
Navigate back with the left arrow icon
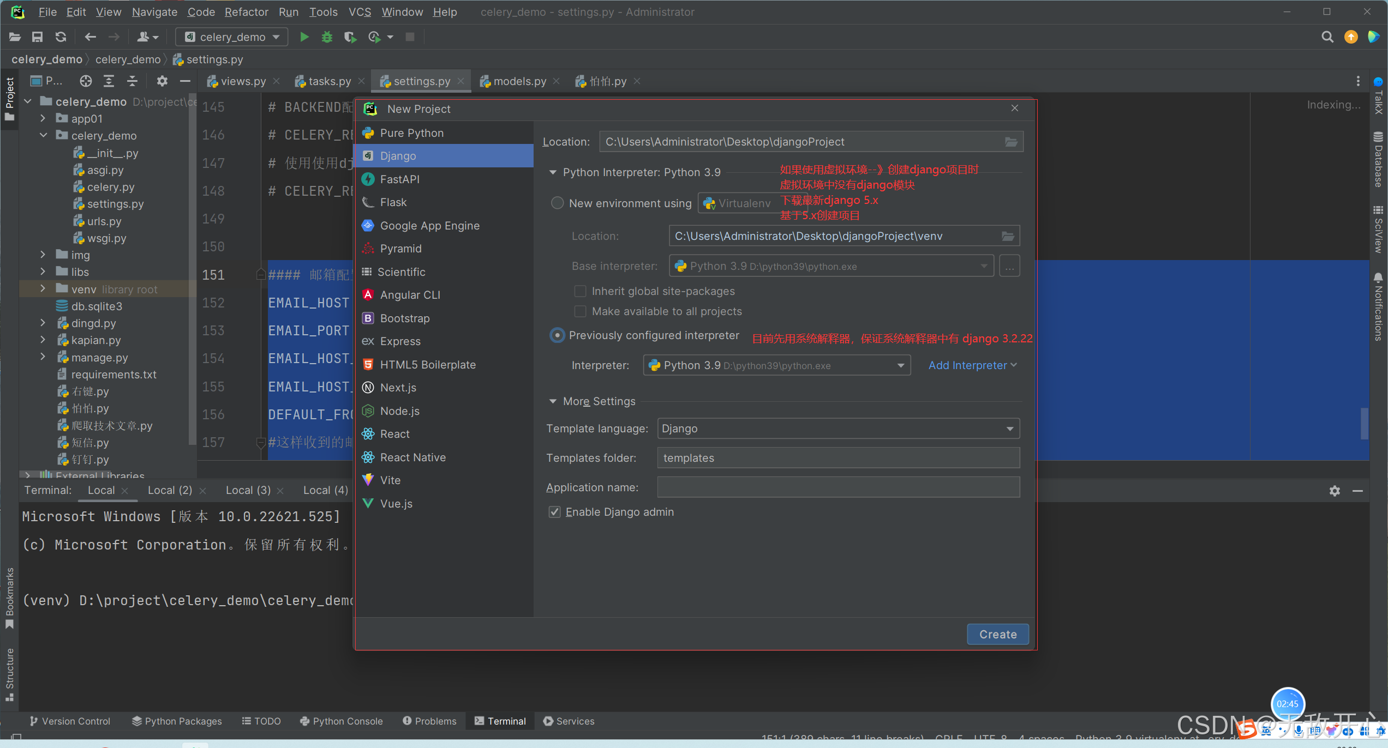91,37
